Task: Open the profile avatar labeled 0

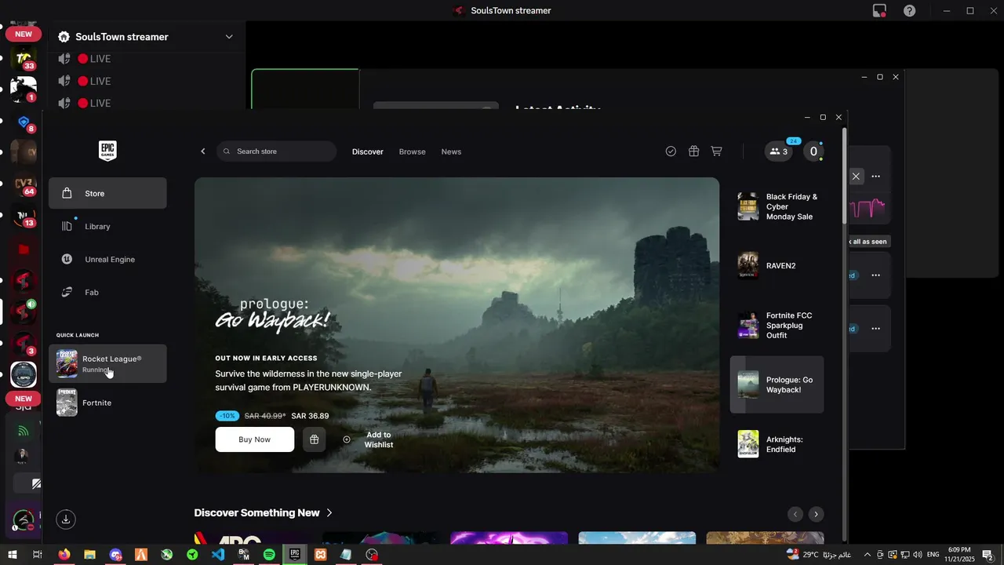Action: click(813, 151)
